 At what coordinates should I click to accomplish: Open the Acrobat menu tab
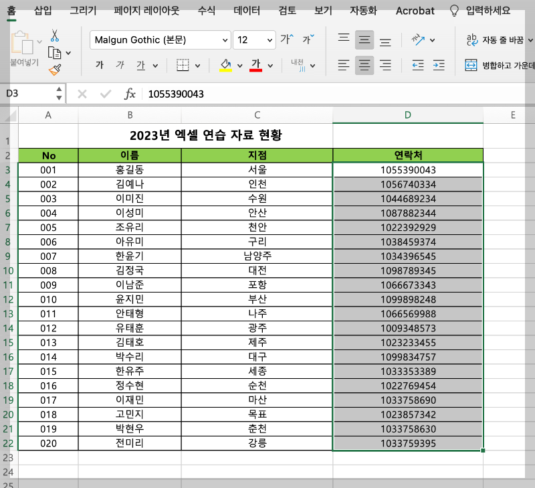click(x=415, y=11)
